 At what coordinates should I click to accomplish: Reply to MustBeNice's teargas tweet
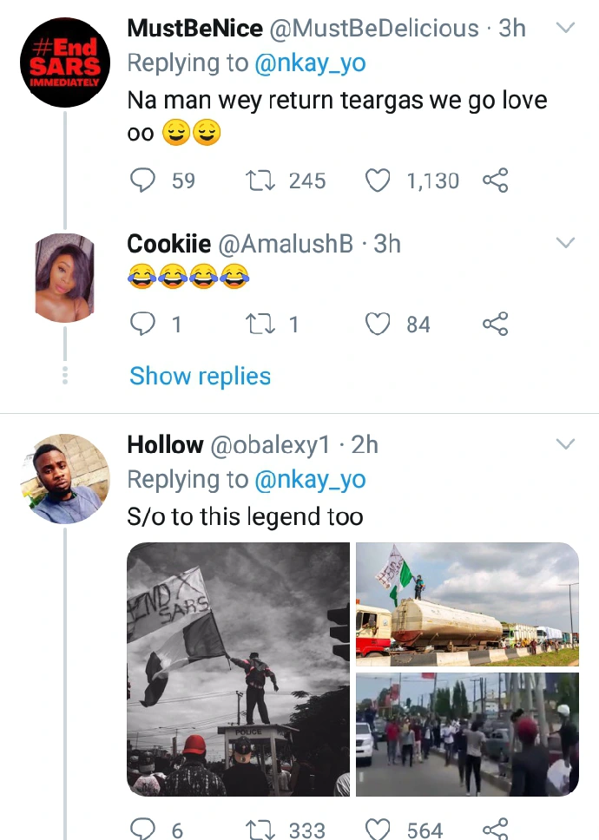[x=142, y=180]
